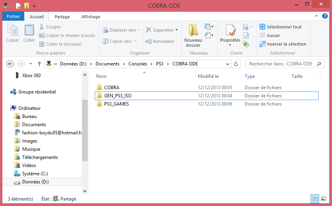Click the search magnifier icon
332x206 pixels.
[x=319, y=64]
